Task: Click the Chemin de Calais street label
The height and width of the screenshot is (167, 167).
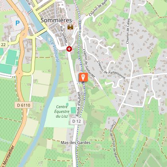Action: point(128,31)
